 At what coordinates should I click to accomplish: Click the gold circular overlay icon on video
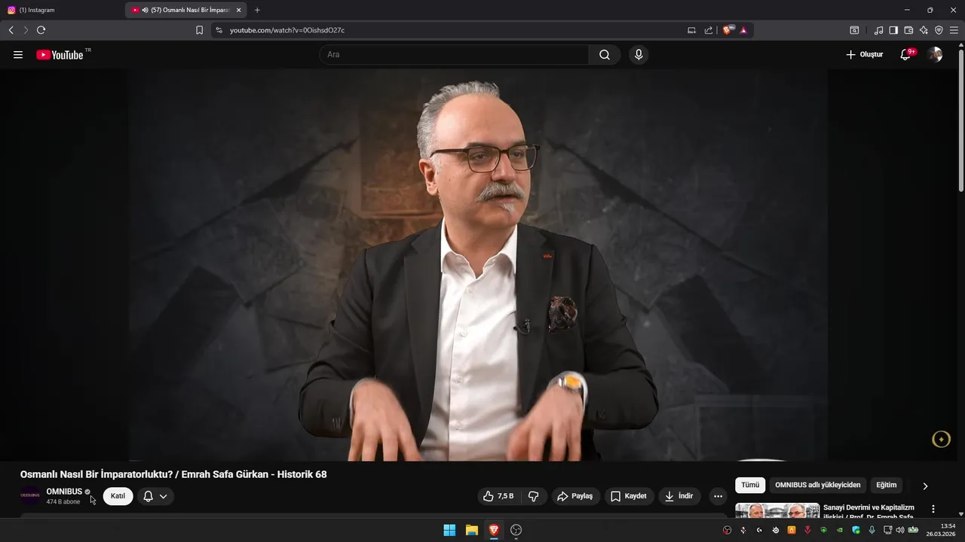coord(941,440)
